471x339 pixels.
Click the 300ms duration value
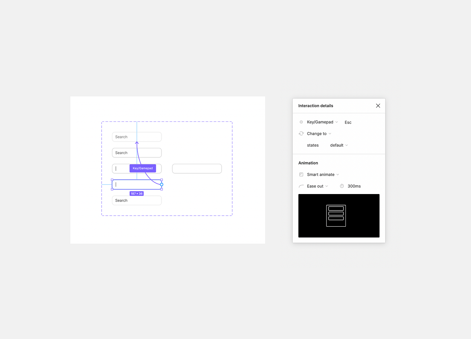(354, 186)
